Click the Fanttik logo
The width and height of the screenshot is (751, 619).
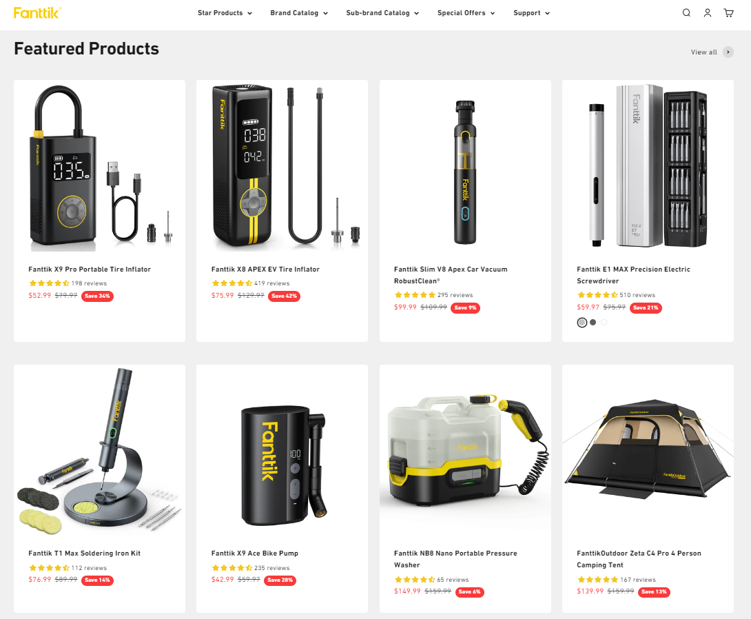click(x=37, y=13)
